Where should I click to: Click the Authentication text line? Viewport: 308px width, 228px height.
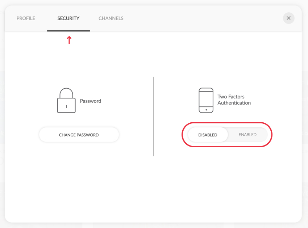pyautogui.click(x=234, y=103)
